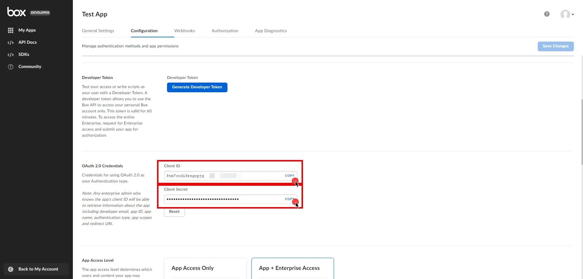This screenshot has height=279, width=583.
Task: Visit the Community section
Action: [x=30, y=66]
